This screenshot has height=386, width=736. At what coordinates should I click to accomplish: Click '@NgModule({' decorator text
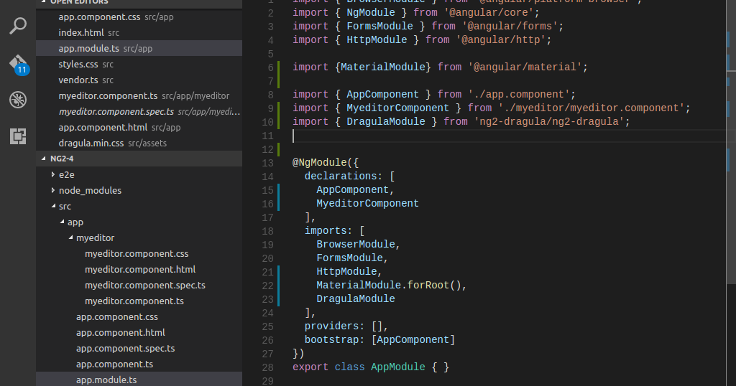click(326, 163)
